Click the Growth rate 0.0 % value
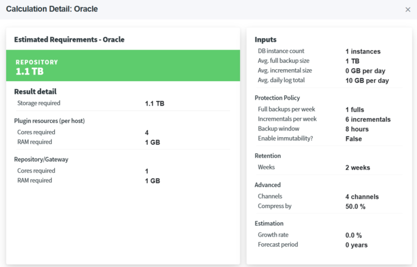 (x=353, y=235)
